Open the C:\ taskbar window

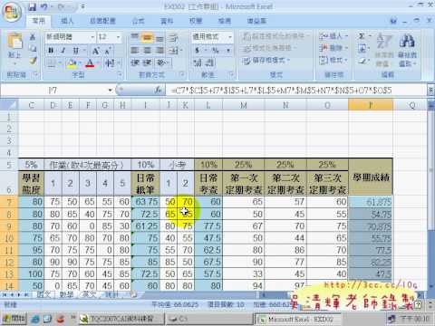pos(209,319)
